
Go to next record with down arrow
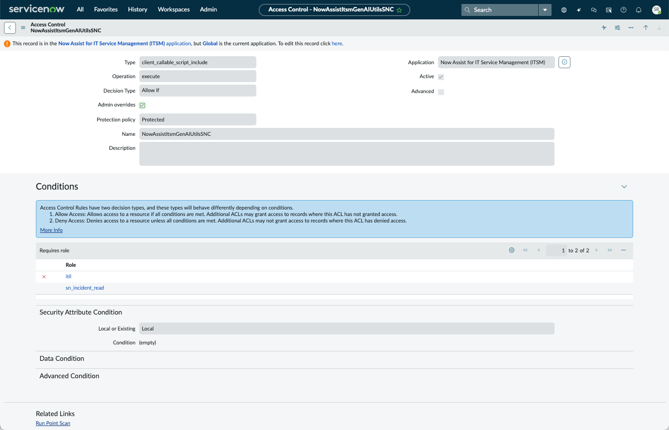(x=659, y=28)
